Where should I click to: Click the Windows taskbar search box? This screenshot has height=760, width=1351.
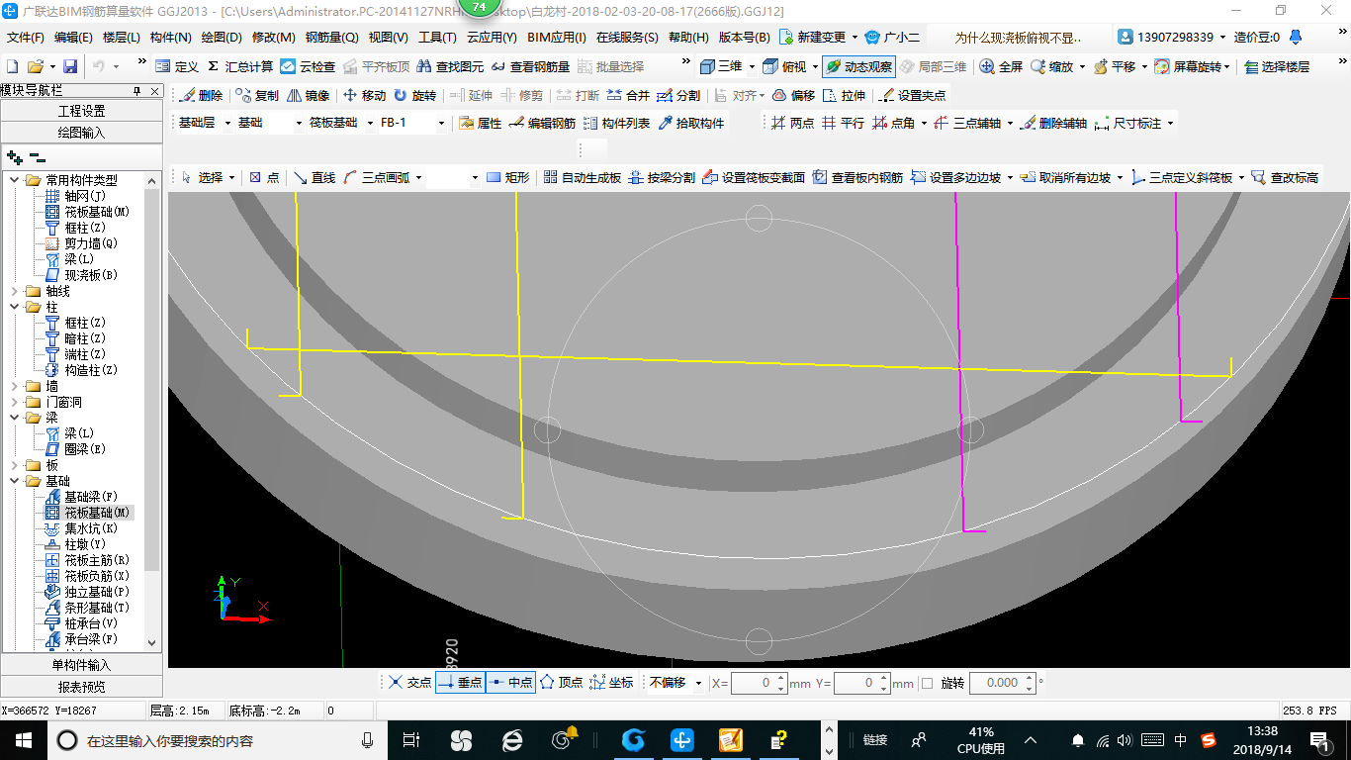point(218,739)
